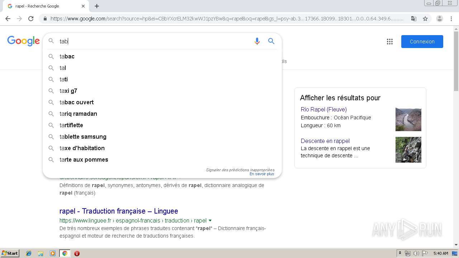Start voice search with microphone icon
The width and height of the screenshot is (459, 258).
257,41
